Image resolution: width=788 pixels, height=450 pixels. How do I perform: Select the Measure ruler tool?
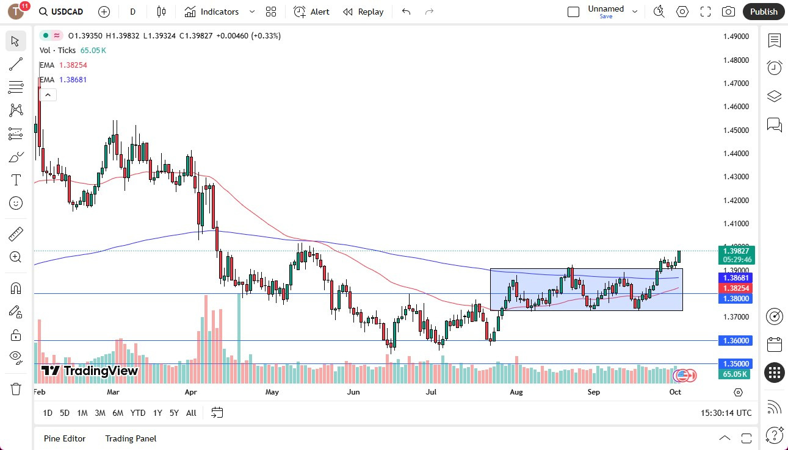pyautogui.click(x=15, y=234)
